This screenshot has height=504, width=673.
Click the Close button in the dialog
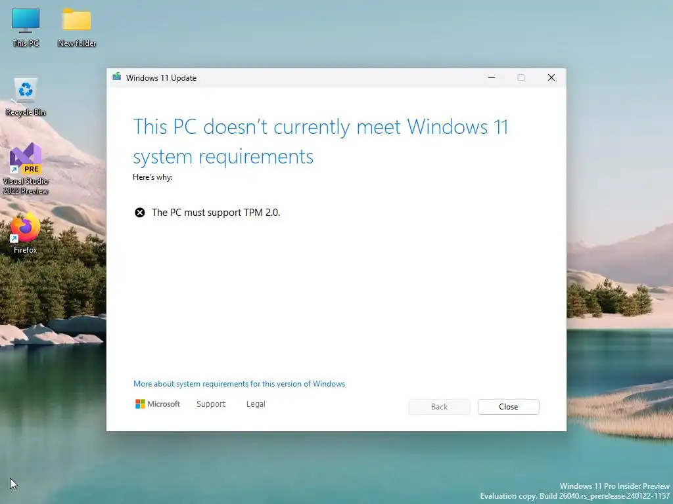508,407
